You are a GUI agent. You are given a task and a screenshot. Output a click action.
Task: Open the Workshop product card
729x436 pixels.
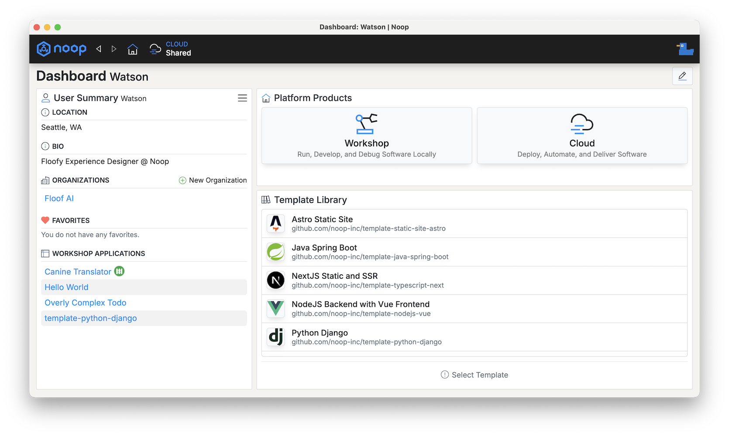coord(367,136)
